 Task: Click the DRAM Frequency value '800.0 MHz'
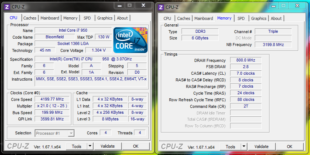click(246, 60)
